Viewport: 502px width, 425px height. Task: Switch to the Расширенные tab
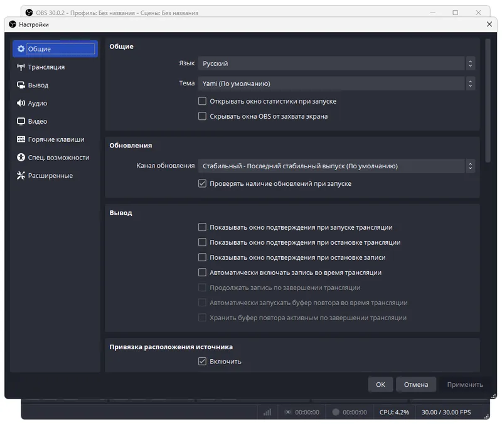pos(55,176)
